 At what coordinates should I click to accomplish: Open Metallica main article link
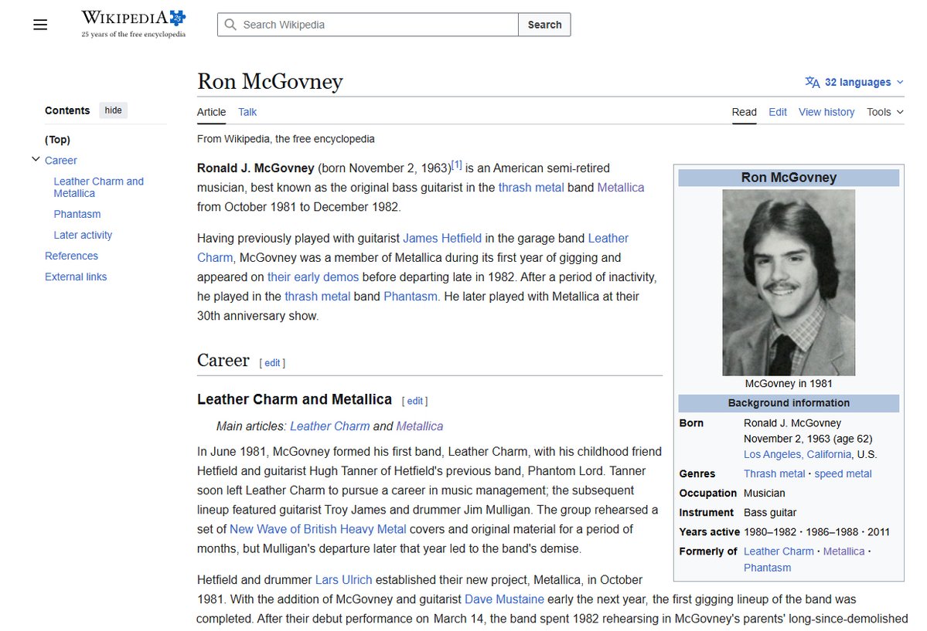(x=419, y=426)
